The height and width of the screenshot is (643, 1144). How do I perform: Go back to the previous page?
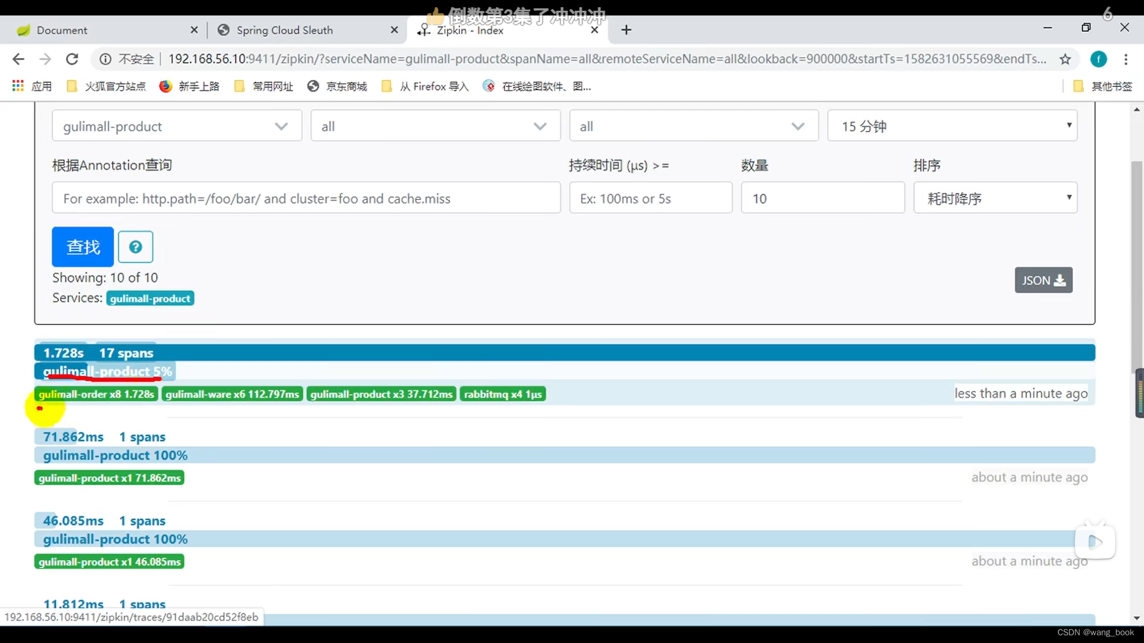(18, 59)
